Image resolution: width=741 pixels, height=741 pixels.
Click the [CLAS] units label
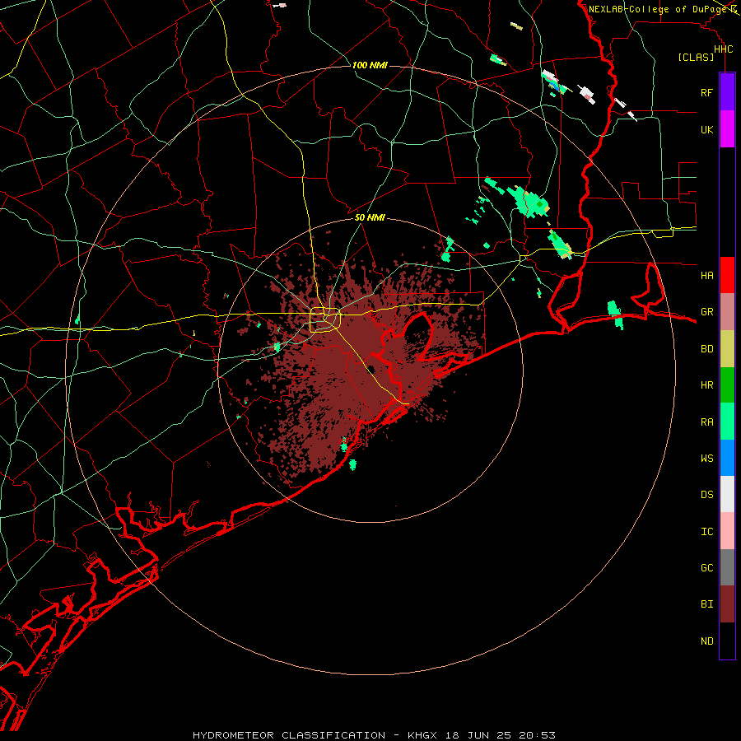(x=696, y=57)
